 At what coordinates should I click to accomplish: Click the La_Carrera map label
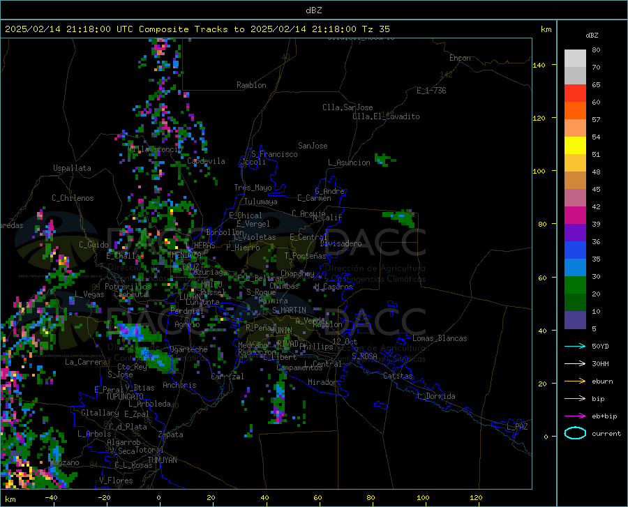click(x=86, y=362)
